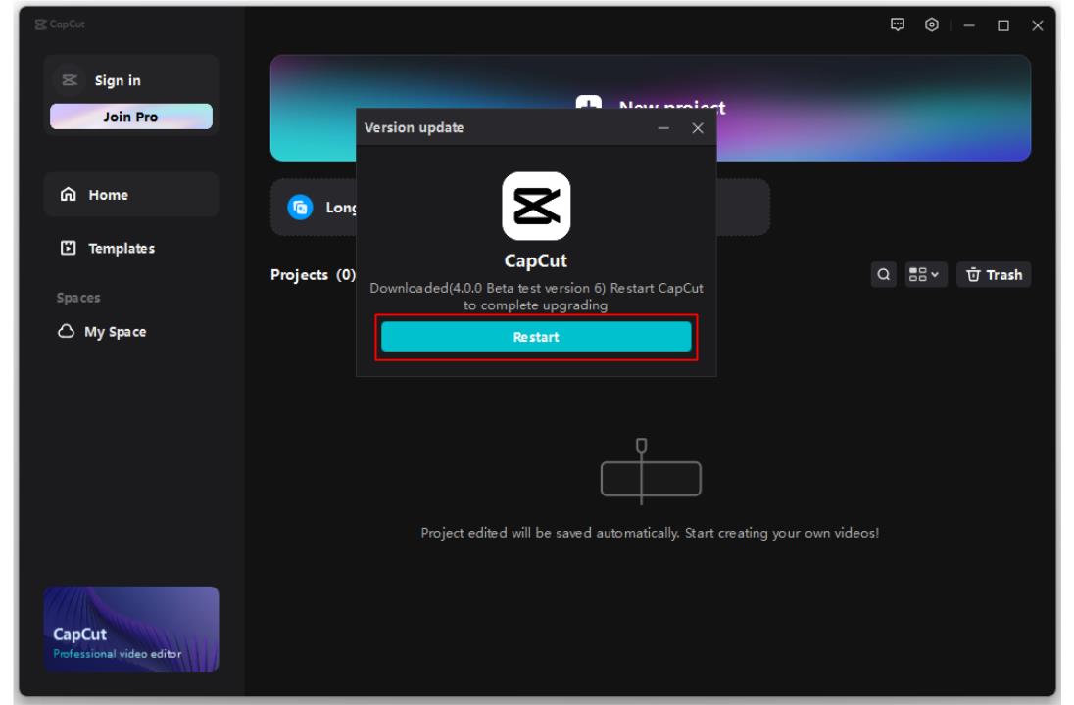This screenshot has height=705, width=1074.
Task: Click the Projects (0) heading
Action: (313, 274)
